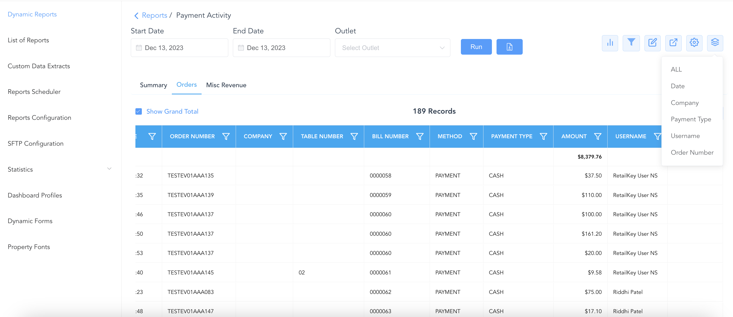This screenshot has height=317, width=733.
Task: Open the Select Outlet dropdown
Action: click(392, 48)
